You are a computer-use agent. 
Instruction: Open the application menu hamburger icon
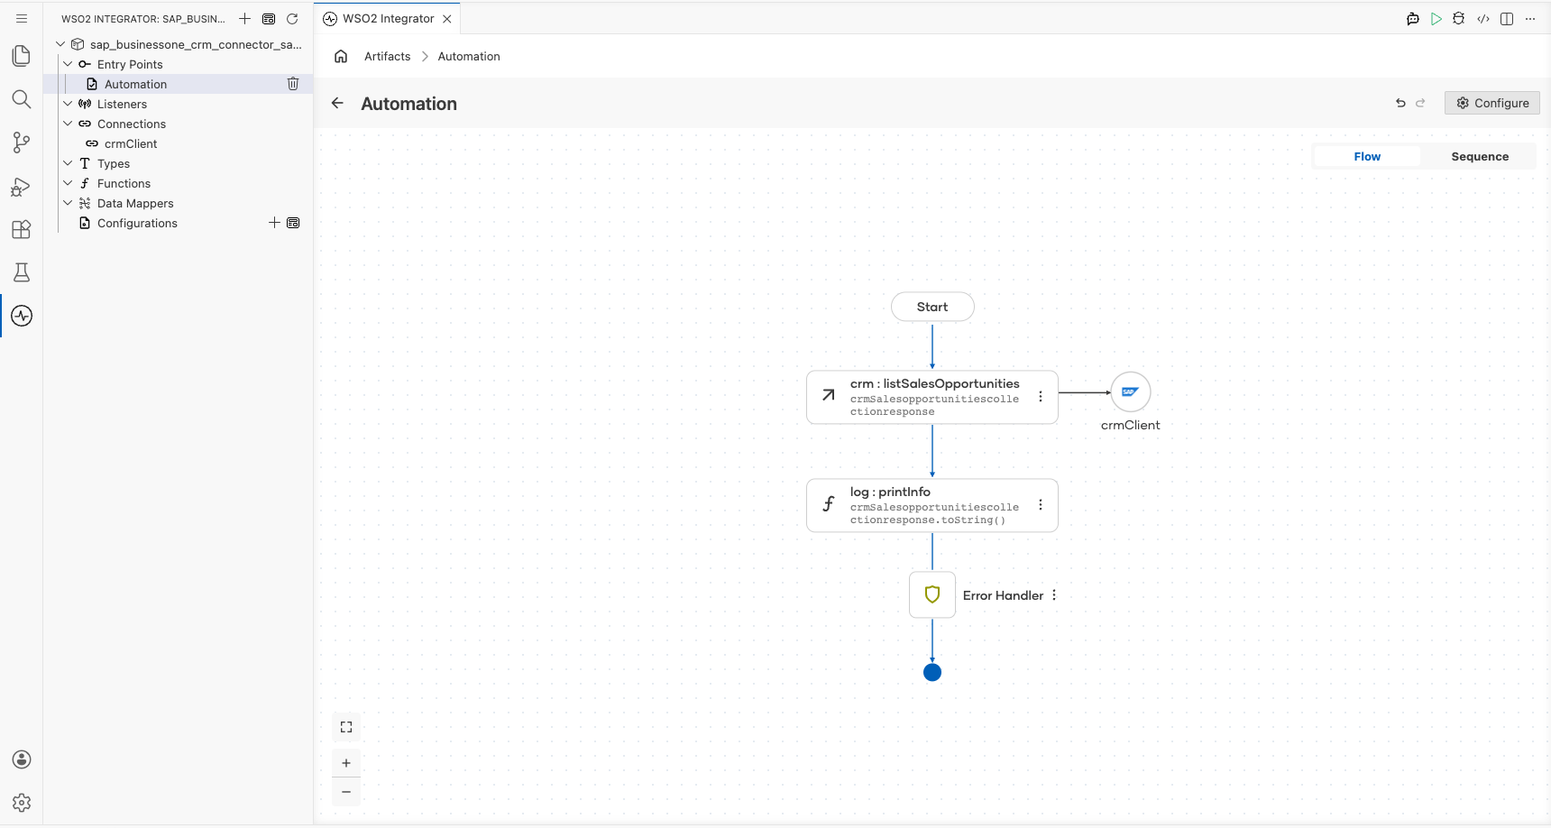tap(22, 18)
